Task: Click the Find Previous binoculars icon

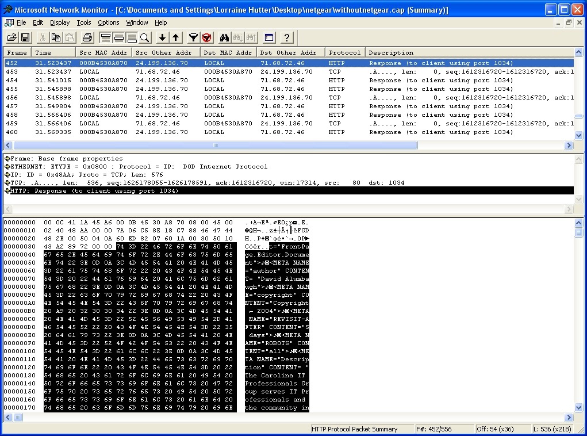Action: [x=251, y=37]
